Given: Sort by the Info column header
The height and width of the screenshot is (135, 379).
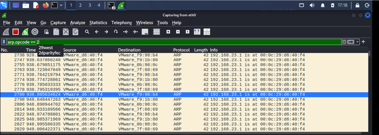Looking at the screenshot, I should pos(289,50).
